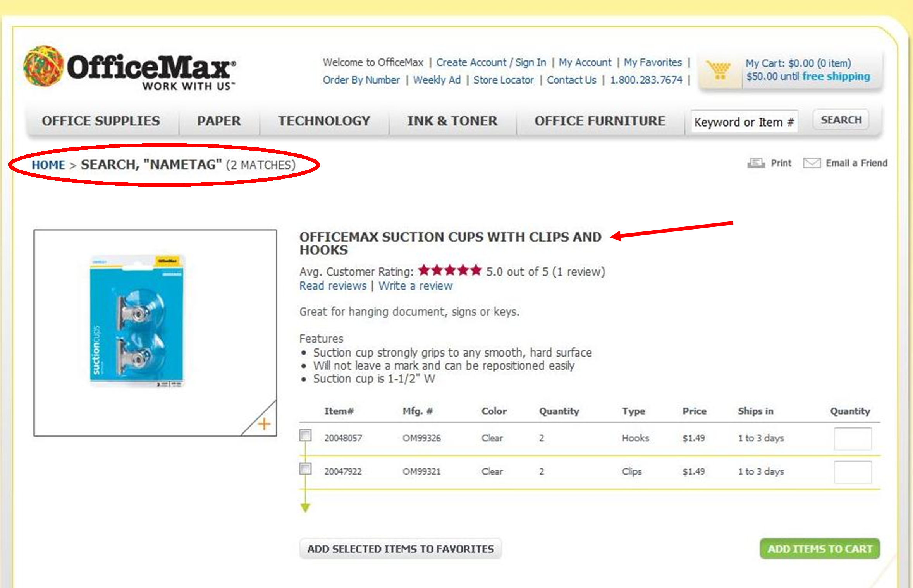Check the box for item 20048057

[x=306, y=435]
